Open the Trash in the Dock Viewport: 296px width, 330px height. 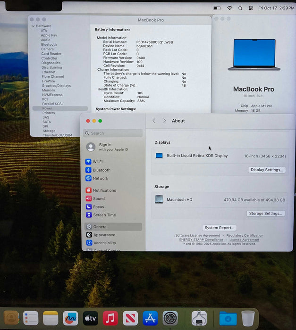pyautogui.click(x=248, y=318)
